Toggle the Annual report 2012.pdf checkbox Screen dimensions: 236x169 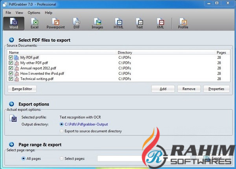11,68
